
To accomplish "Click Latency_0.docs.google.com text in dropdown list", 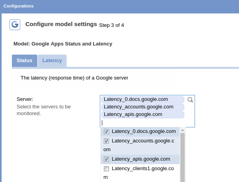I will [x=143, y=131].
